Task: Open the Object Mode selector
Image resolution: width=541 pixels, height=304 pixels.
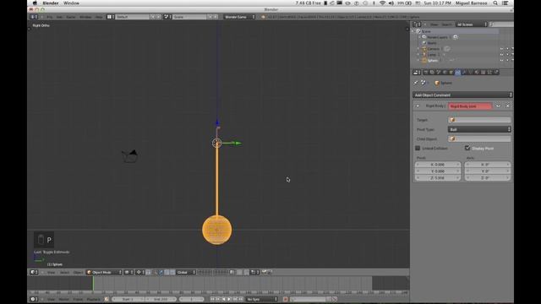Action: (x=104, y=272)
